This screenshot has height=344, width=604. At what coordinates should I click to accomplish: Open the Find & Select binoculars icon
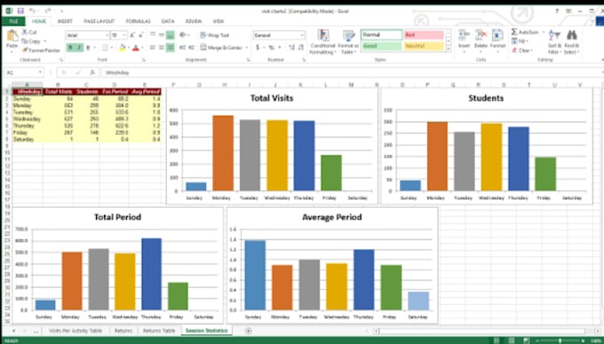(x=572, y=35)
